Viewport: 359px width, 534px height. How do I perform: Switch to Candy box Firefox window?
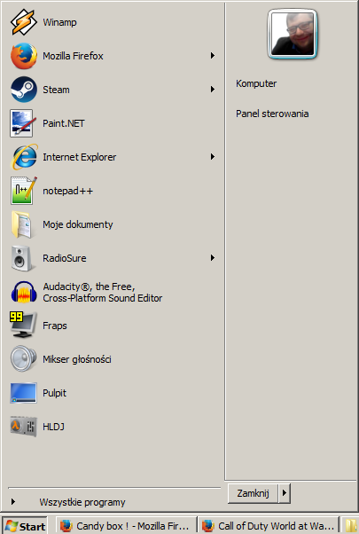(126, 526)
